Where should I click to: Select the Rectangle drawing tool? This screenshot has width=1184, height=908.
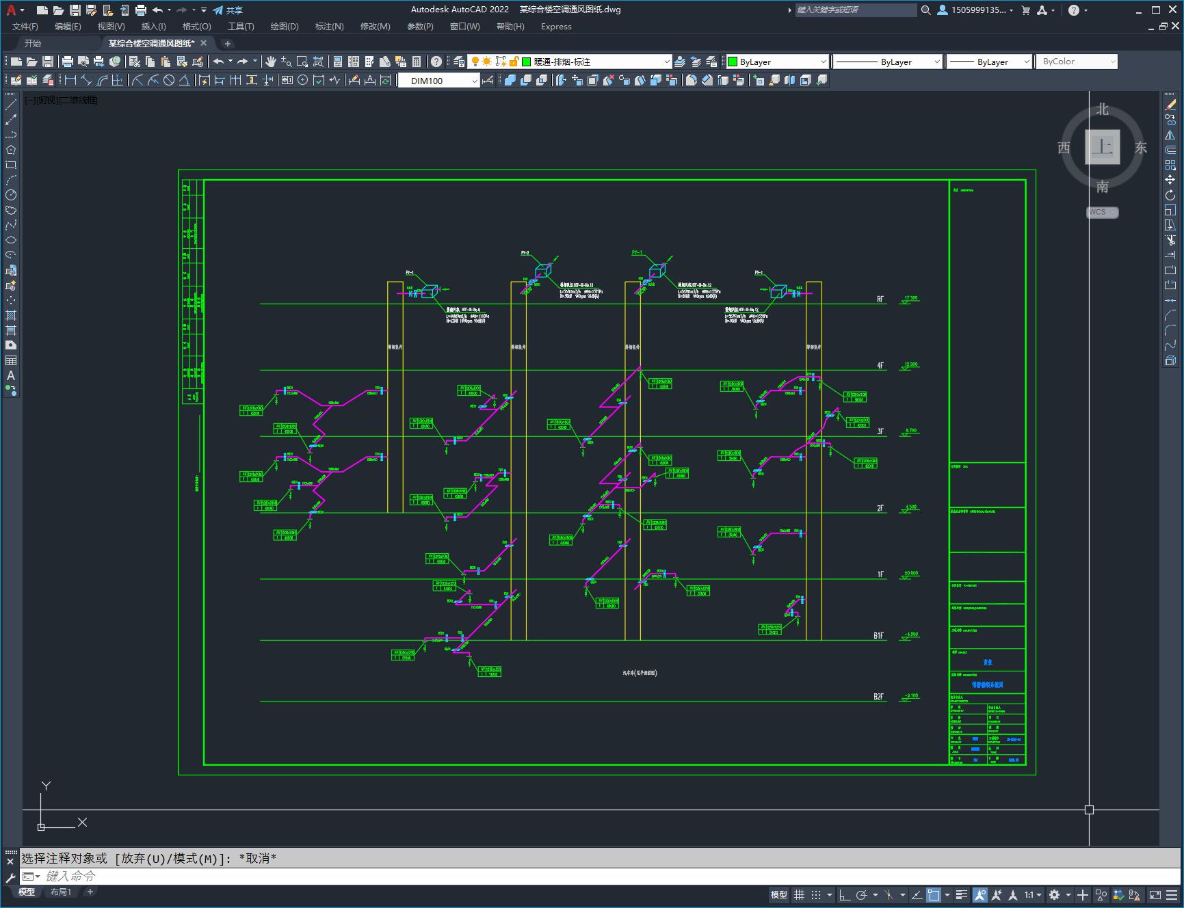point(11,165)
